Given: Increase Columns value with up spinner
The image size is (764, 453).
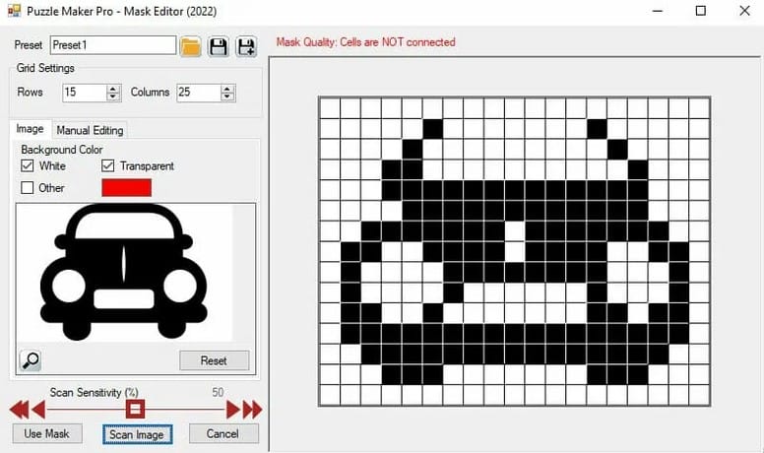Looking at the screenshot, I should pyautogui.click(x=228, y=88).
